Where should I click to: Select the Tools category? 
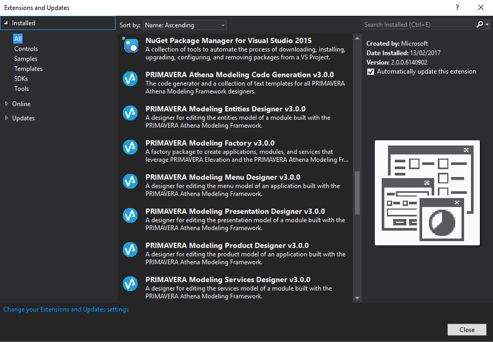[22, 89]
